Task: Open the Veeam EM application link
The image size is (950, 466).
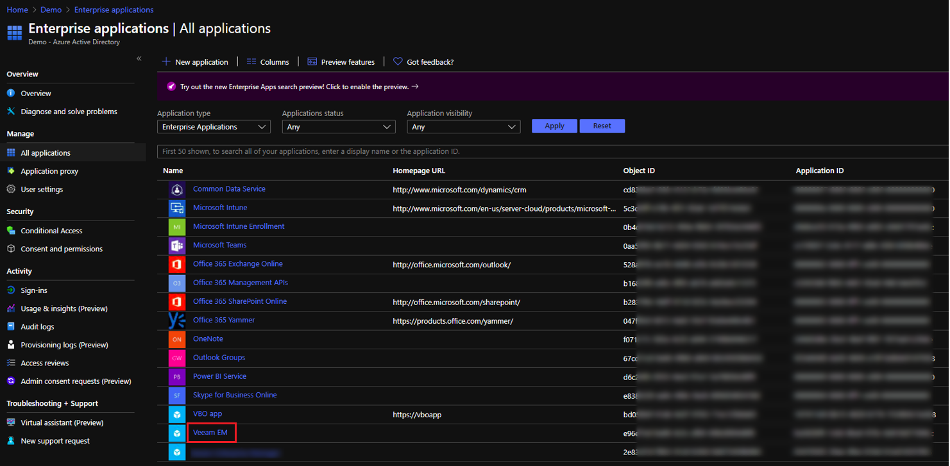Action: coord(210,433)
